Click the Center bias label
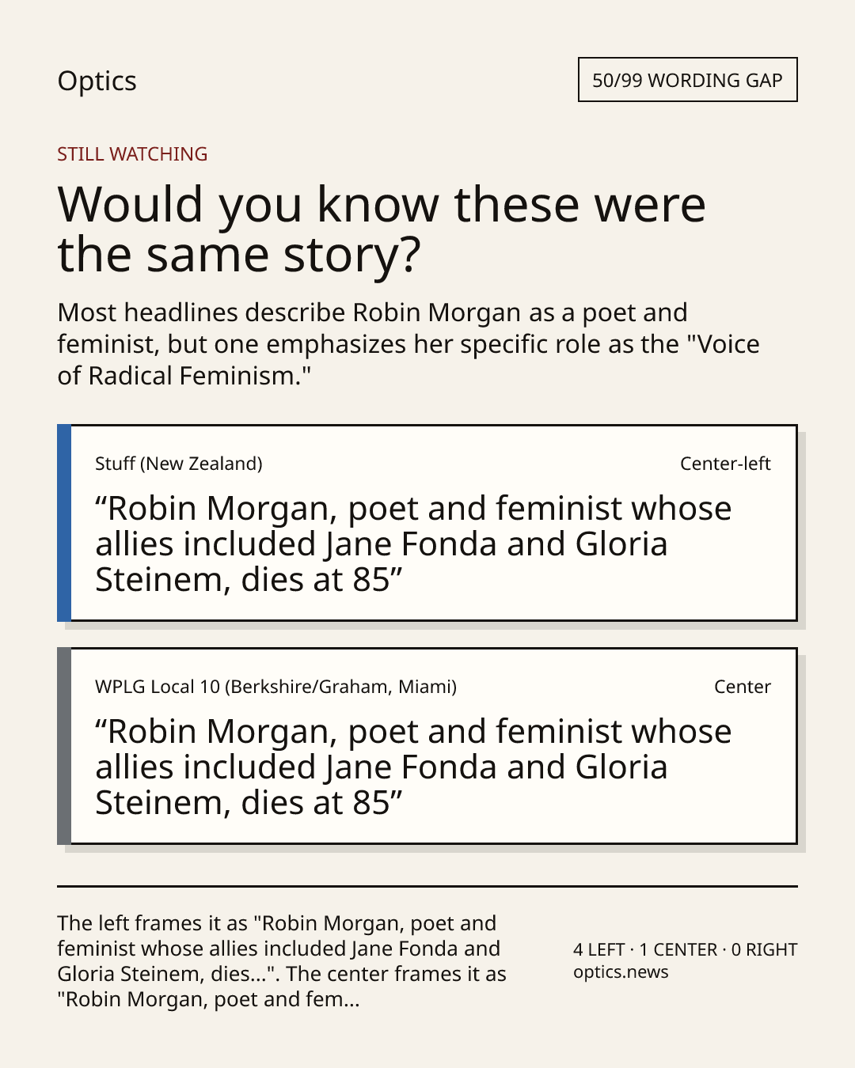This screenshot has height=1068, width=855. (743, 687)
